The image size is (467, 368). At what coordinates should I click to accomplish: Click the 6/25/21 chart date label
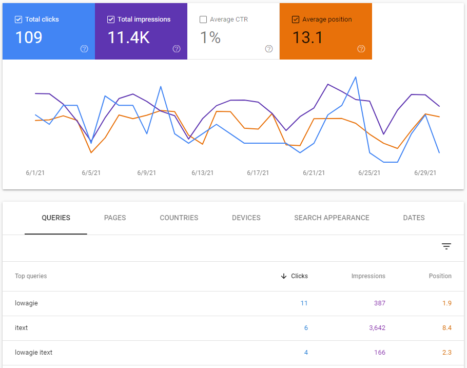pos(369,173)
